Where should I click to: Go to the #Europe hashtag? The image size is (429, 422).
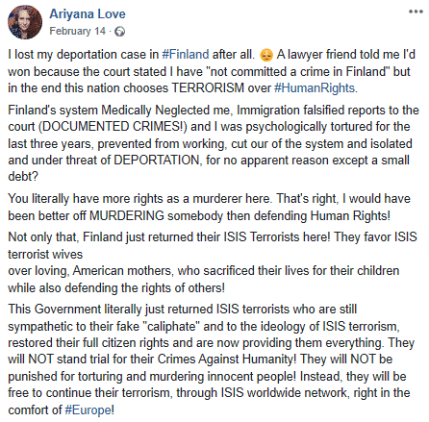pyautogui.click(x=88, y=410)
